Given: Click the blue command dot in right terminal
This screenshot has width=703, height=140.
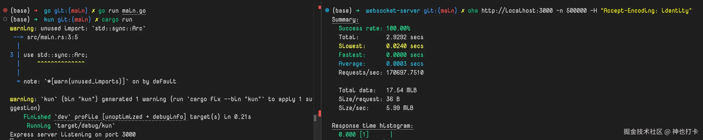Looking at the screenshot, I should [327, 10].
